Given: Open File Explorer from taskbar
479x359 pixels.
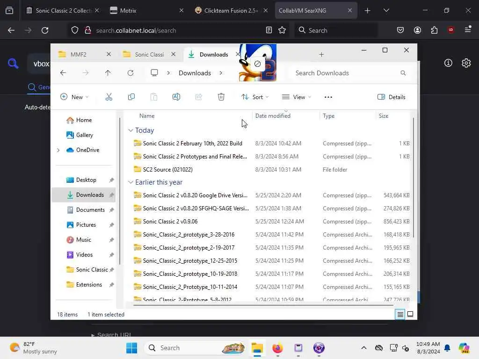Looking at the screenshot, I should tap(257, 348).
